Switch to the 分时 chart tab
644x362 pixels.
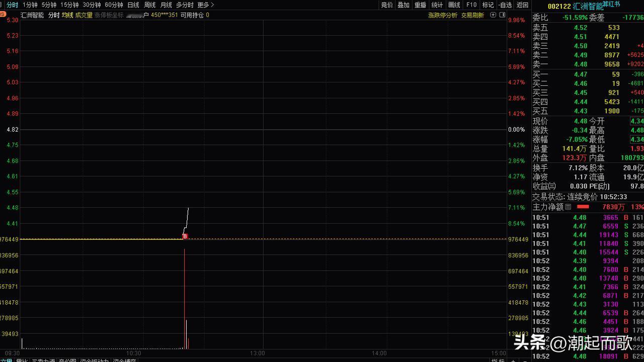(12, 5)
